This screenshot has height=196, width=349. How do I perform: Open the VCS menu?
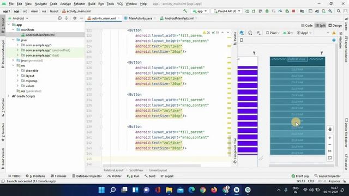point(120,4)
